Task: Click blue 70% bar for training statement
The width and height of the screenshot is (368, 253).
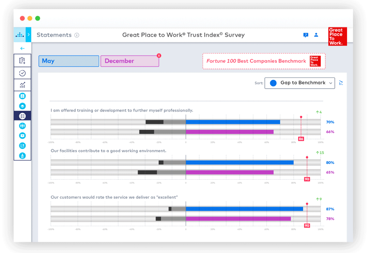Action: tap(233, 122)
